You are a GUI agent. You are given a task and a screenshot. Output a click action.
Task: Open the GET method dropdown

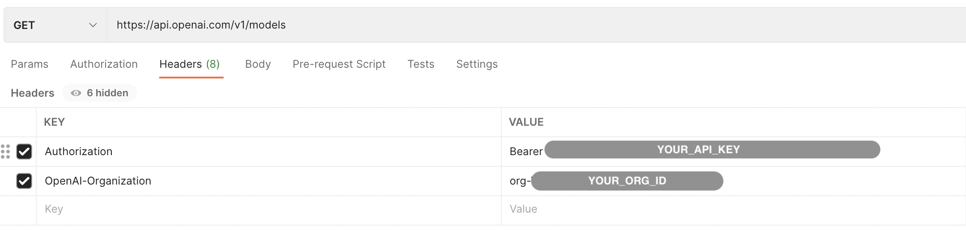pyautogui.click(x=55, y=25)
